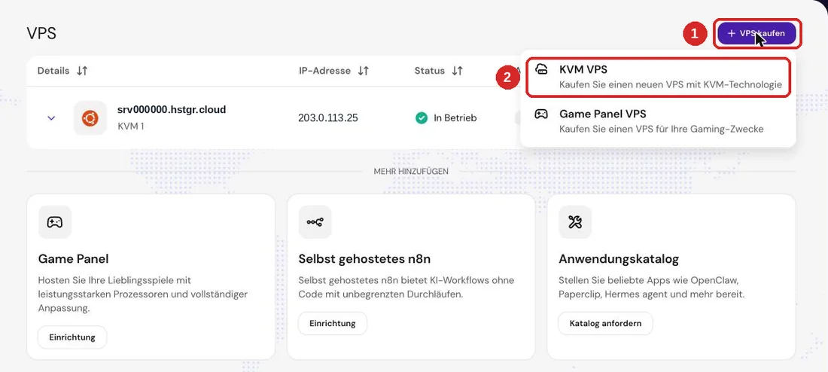Click the KVM 1 plan label
The height and width of the screenshot is (372, 828).
tap(130, 127)
